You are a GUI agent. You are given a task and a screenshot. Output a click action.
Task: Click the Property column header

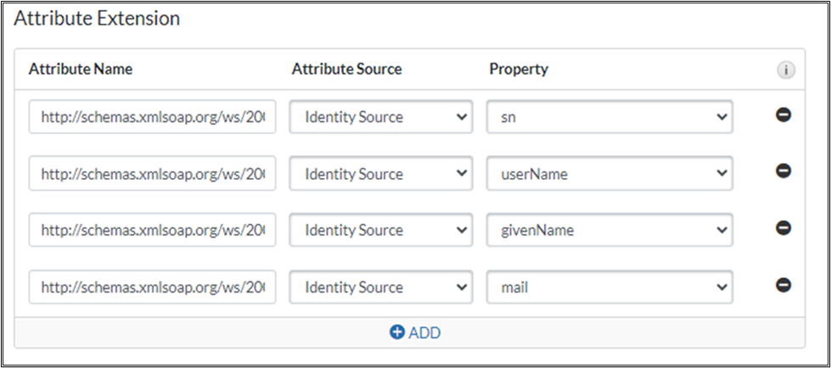click(x=519, y=70)
